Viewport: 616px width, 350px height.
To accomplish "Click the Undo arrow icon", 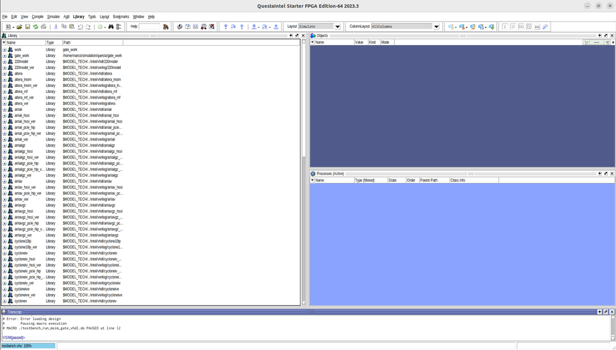I will [80, 26].
